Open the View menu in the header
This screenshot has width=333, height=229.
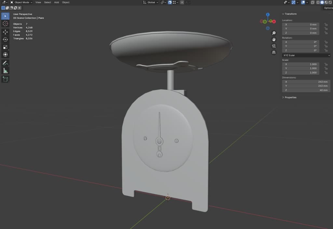38,2
